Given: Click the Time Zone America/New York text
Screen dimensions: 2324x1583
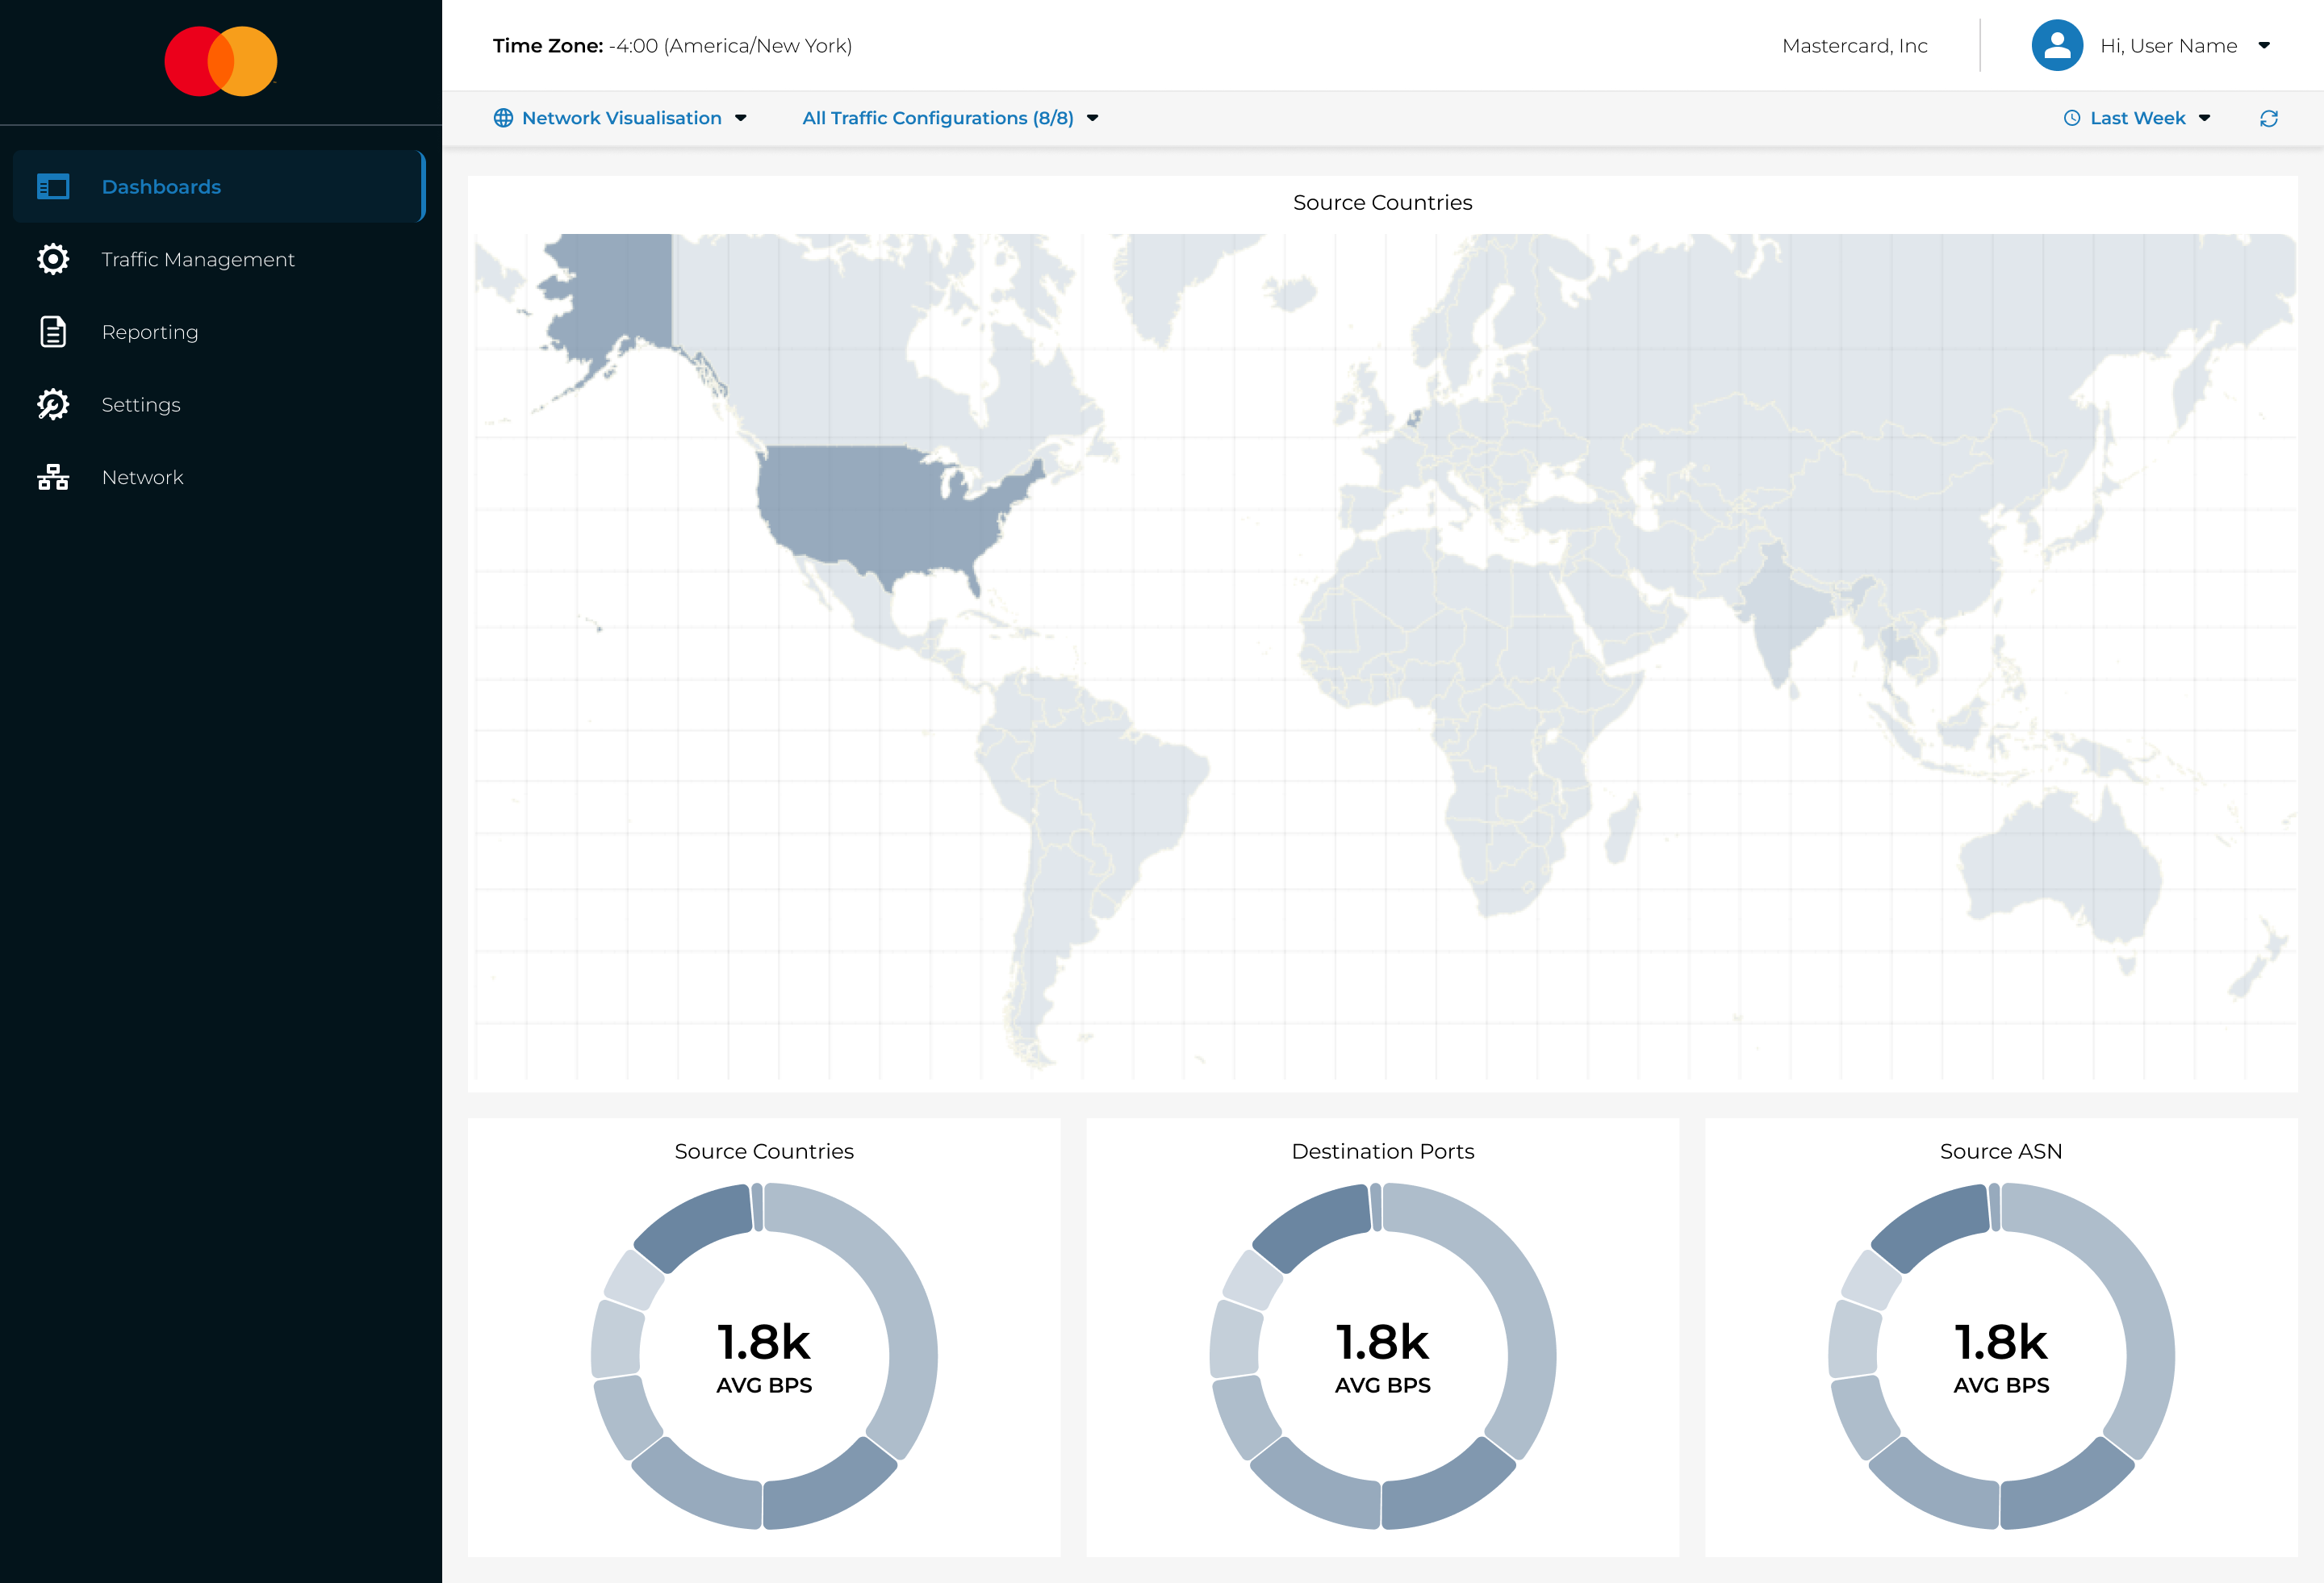Looking at the screenshot, I should coord(672,46).
